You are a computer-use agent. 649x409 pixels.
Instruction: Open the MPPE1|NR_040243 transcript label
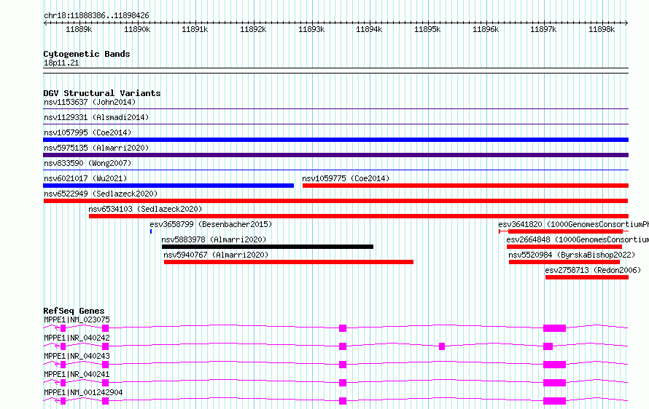(x=77, y=356)
